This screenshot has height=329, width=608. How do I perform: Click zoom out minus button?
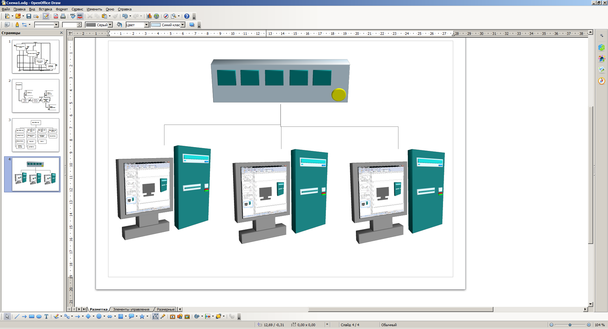pyautogui.click(x=551, y=325)
